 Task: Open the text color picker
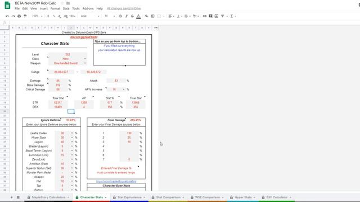(x=138, y=16)
